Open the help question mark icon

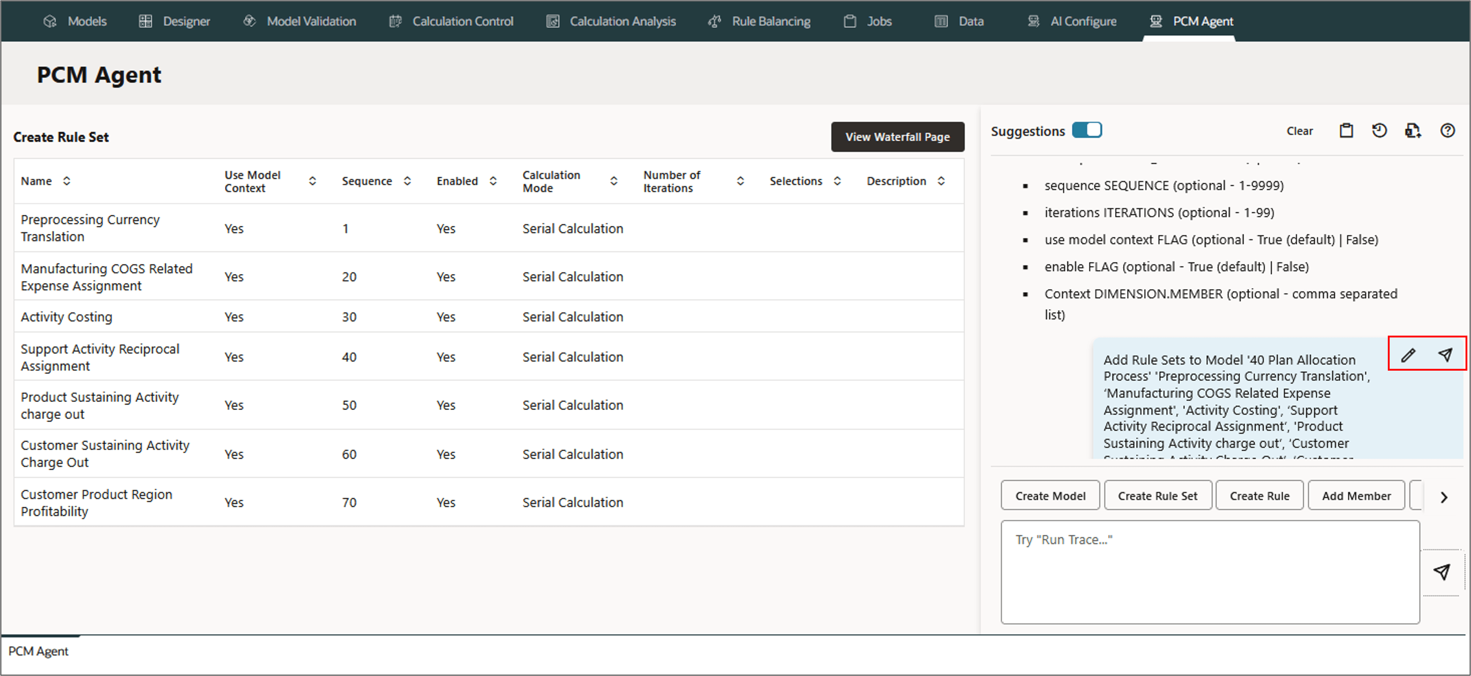click(x=1447, y=131)
